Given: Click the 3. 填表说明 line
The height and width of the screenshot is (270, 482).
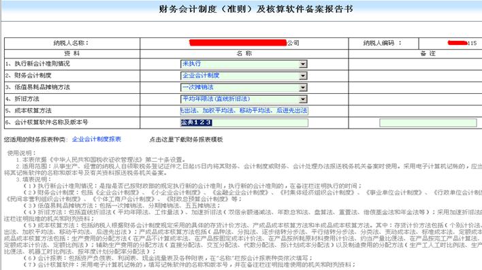Looking at the screenshot, I should point(34,179).
